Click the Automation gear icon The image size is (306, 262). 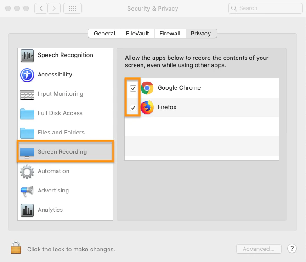click(27, 172)
